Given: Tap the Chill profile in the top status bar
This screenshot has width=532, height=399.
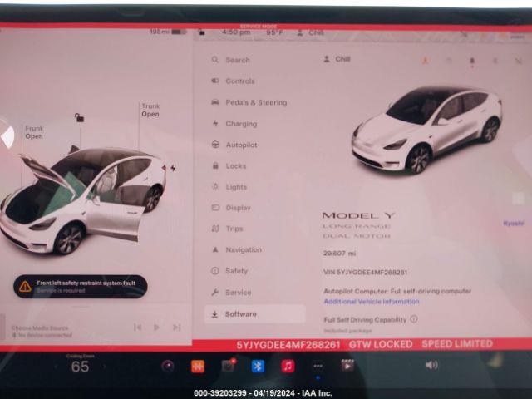Looking at the screenshot, I should point(310,32).
